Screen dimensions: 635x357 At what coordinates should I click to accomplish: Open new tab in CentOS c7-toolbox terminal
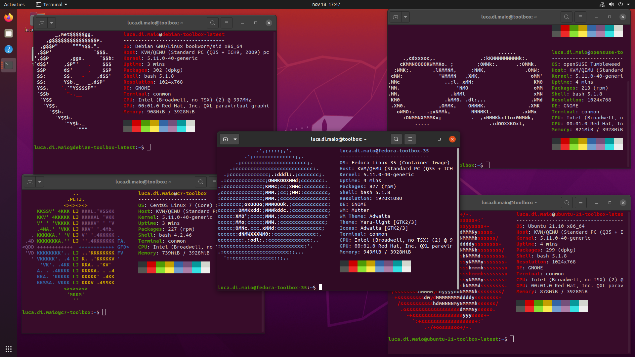coord(30,182)
